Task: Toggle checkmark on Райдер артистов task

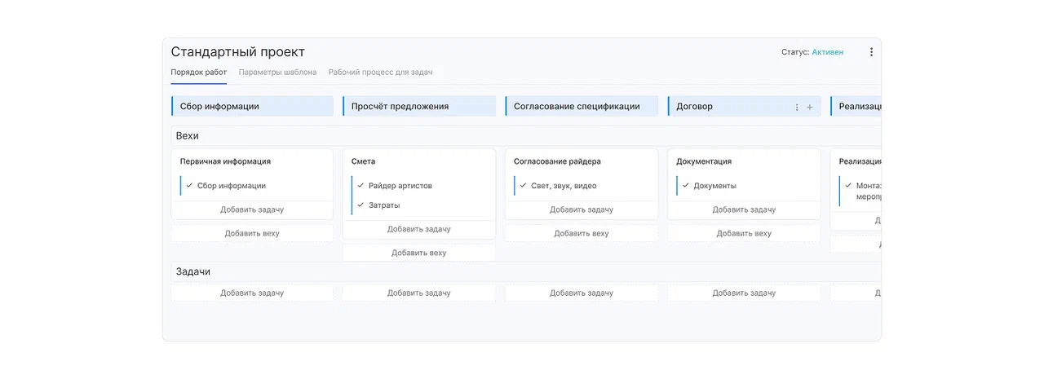Action: point(361,186)
